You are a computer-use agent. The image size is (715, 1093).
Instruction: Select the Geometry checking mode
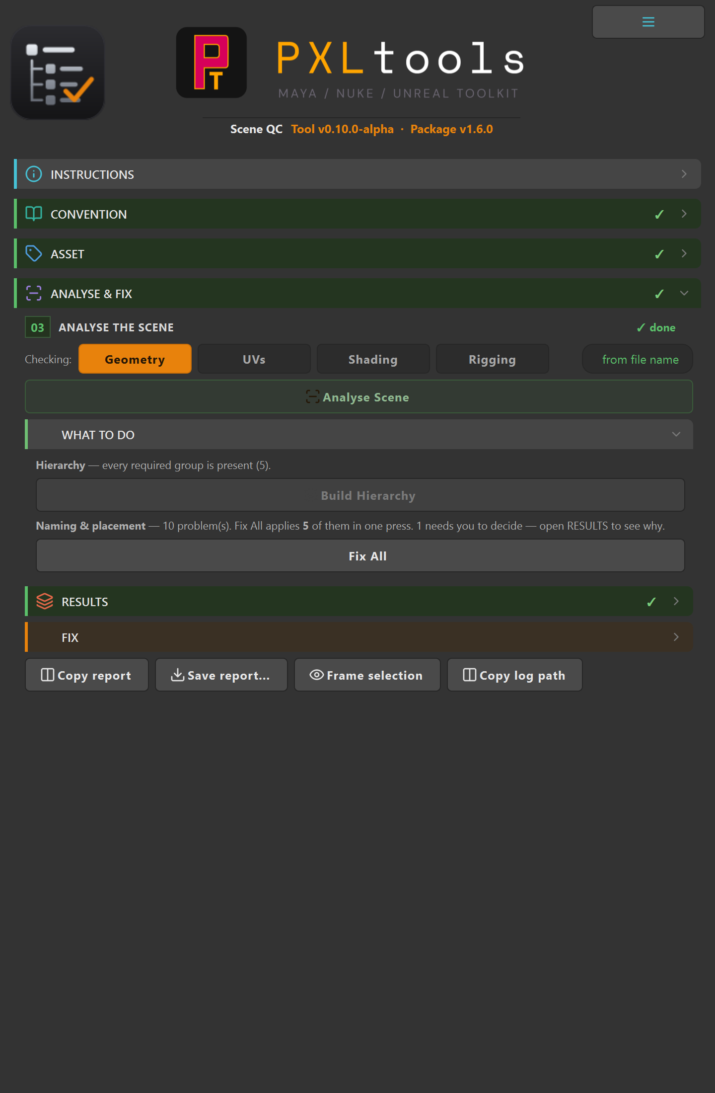tap(135, 359)
